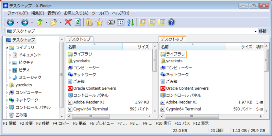Click 23 項目 in status bar

tap(217, 131)
